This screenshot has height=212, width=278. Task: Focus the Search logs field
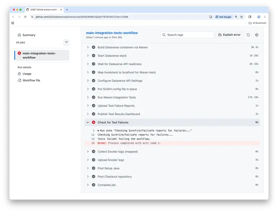tap(187, 35)
